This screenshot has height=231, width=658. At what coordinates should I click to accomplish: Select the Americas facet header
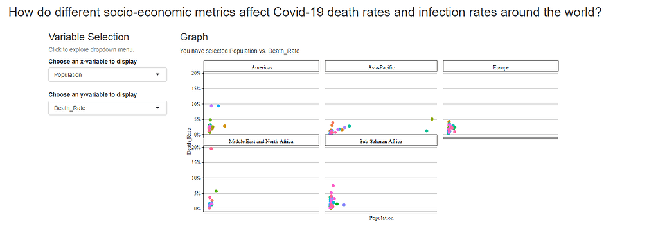(x=262, y=66)
